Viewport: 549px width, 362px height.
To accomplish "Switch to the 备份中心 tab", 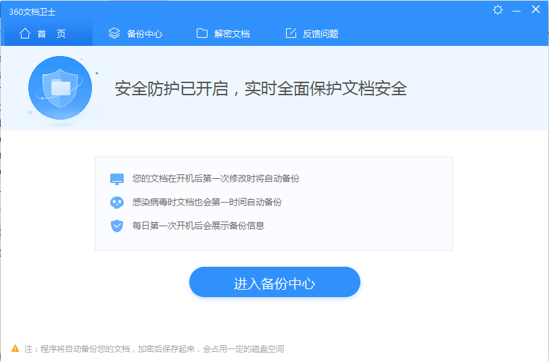I will coord(135,34).
